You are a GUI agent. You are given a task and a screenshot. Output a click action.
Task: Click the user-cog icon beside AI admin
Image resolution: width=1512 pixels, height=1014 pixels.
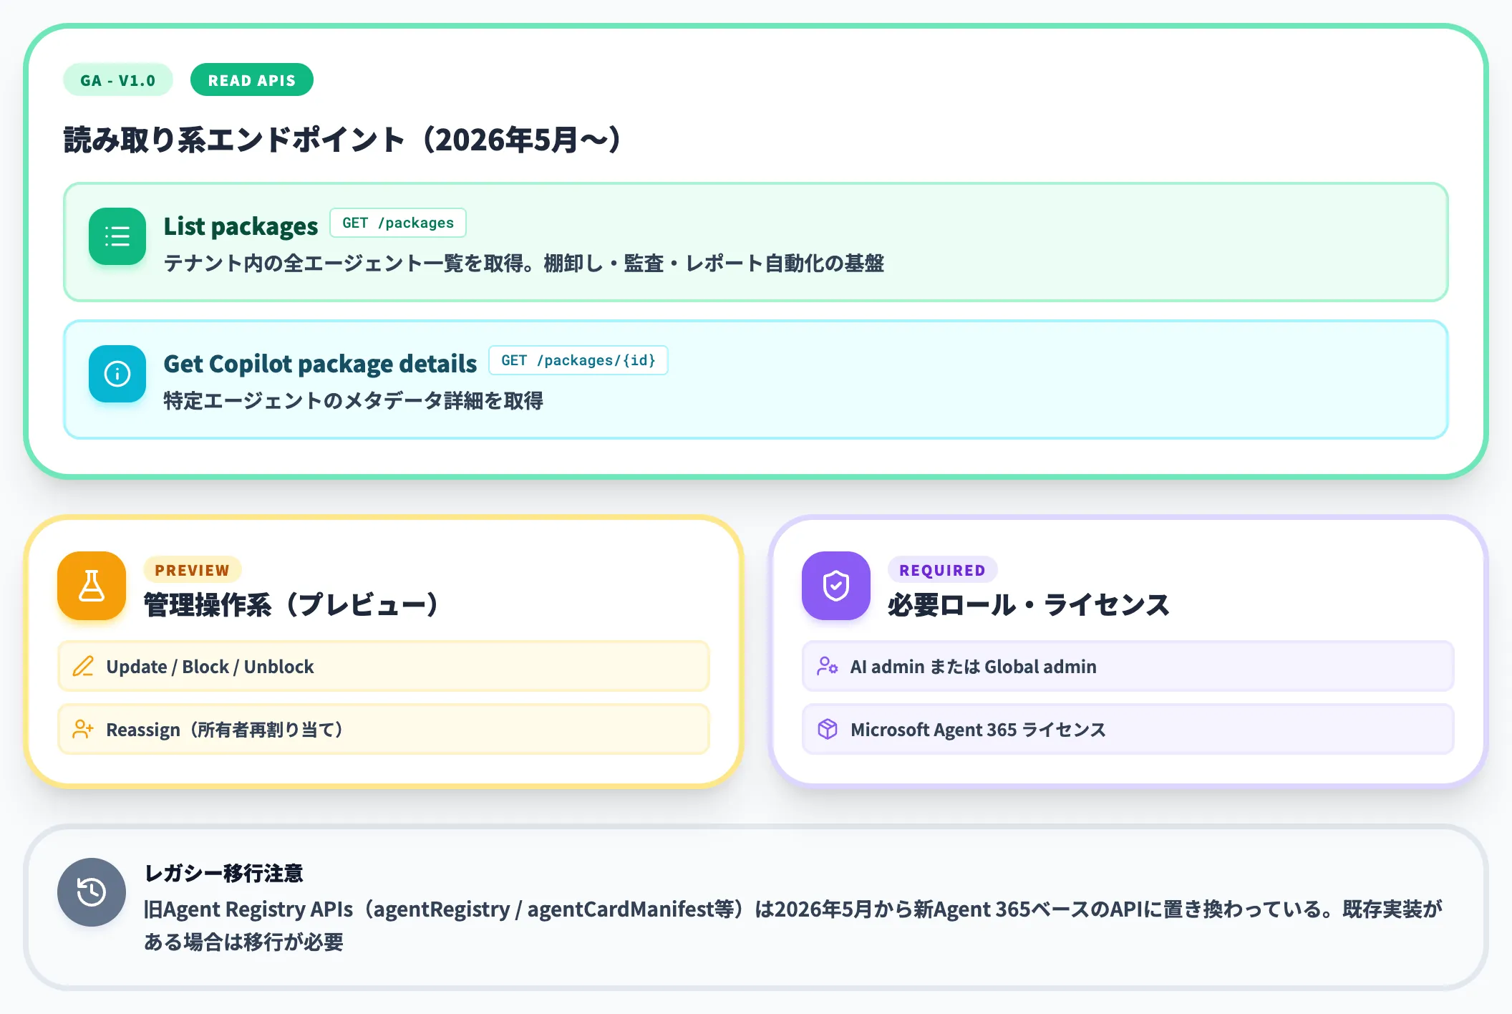pyautogui.click(x=828, y=667)
